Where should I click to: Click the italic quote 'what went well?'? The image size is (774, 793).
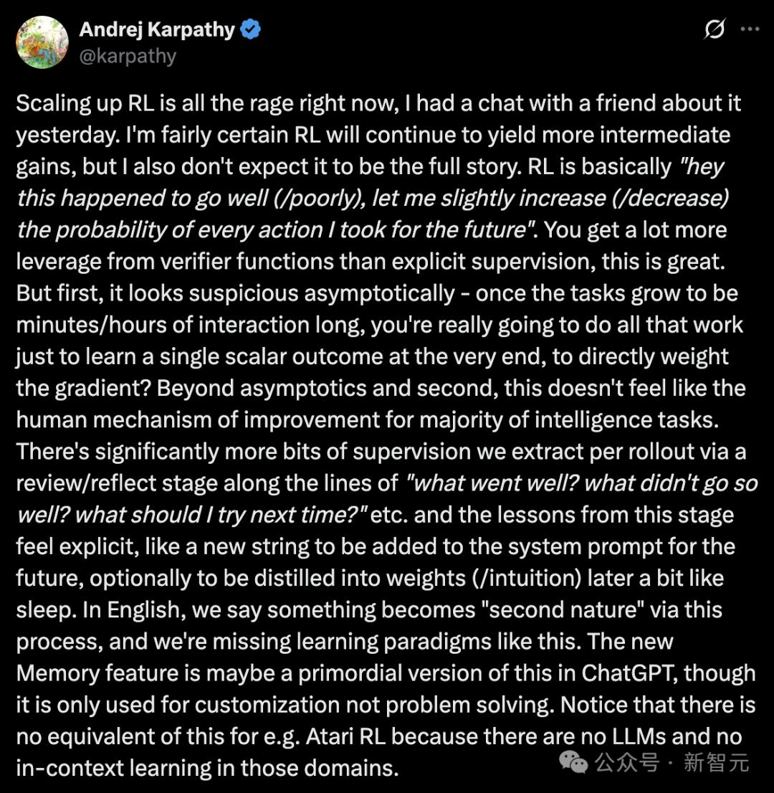click(492, 483)
